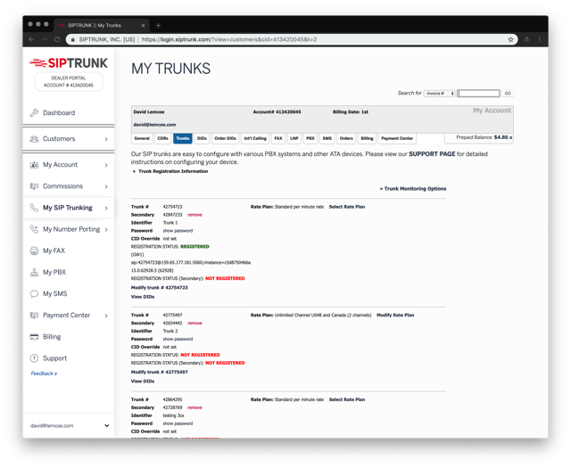Open Trunk Monitoring Options link

pos(413,188)
